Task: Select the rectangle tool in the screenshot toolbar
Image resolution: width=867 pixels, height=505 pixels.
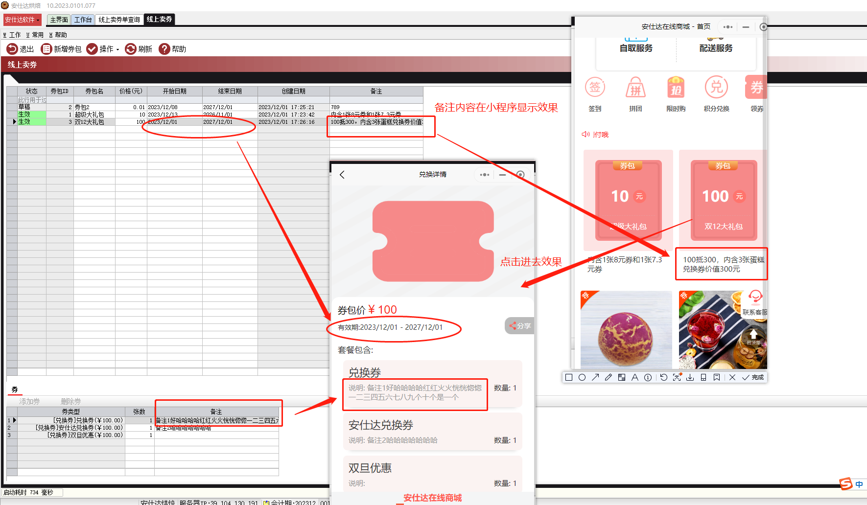Action: click(569, 377)
